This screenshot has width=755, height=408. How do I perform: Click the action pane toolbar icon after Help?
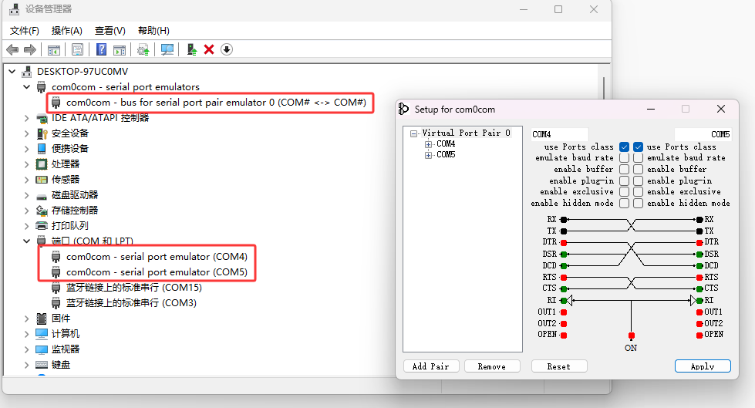(x=119, y=49)
